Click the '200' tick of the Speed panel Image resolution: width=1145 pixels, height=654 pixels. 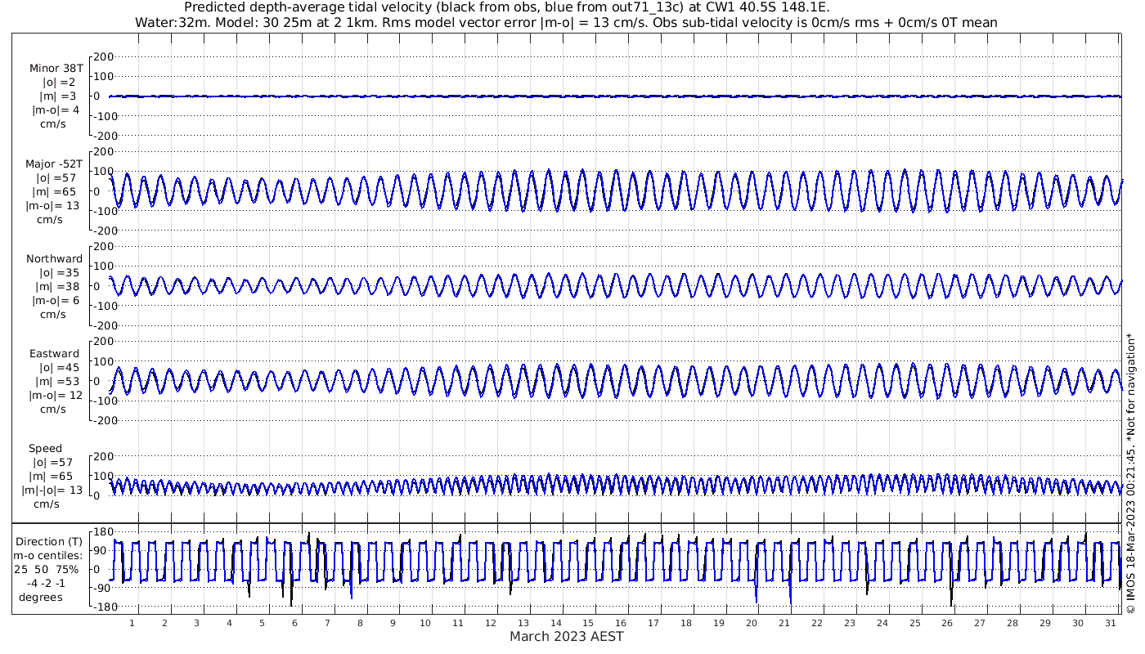click(x=102, y=456)
